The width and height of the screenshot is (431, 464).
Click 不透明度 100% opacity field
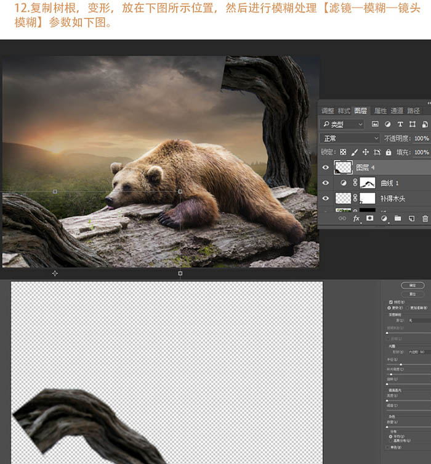point(422,138)
